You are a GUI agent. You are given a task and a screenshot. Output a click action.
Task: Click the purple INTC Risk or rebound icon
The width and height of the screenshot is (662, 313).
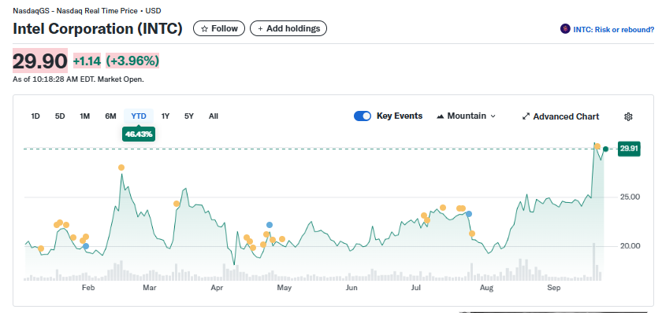pyautogui.click(x=565, y=29)
